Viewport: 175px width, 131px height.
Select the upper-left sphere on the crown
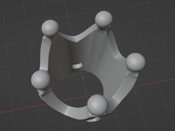tap(50, 28)
